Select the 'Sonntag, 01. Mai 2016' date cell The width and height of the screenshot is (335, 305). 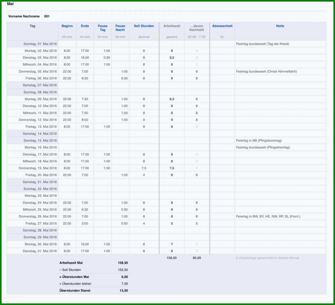click(x=33, y=44)
